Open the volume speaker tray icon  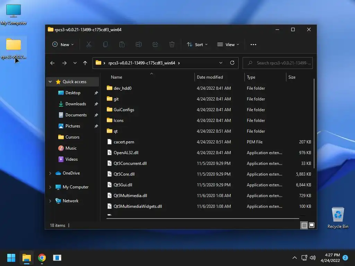point(313,258)
